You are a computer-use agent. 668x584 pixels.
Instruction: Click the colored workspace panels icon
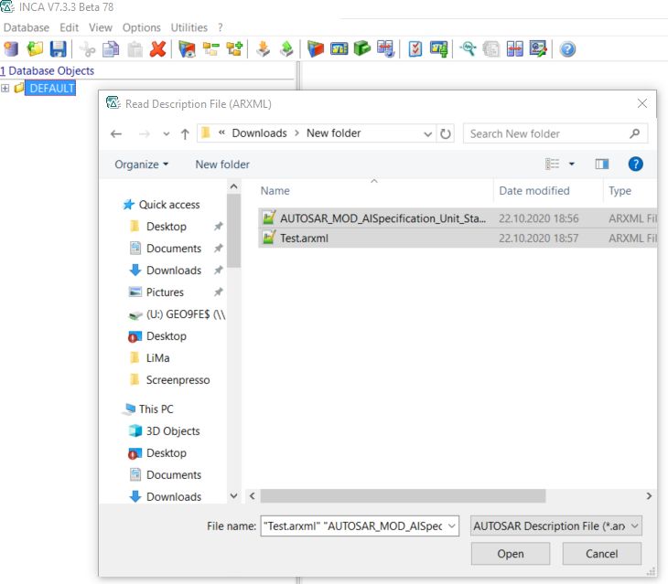(x=316, y=49)
